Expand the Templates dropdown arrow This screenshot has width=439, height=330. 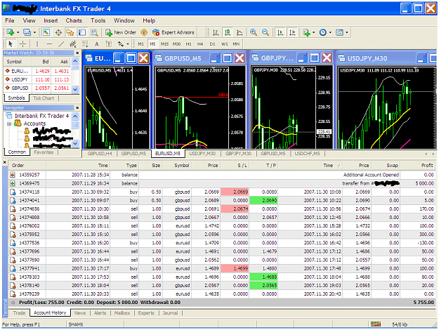[346, 32]
